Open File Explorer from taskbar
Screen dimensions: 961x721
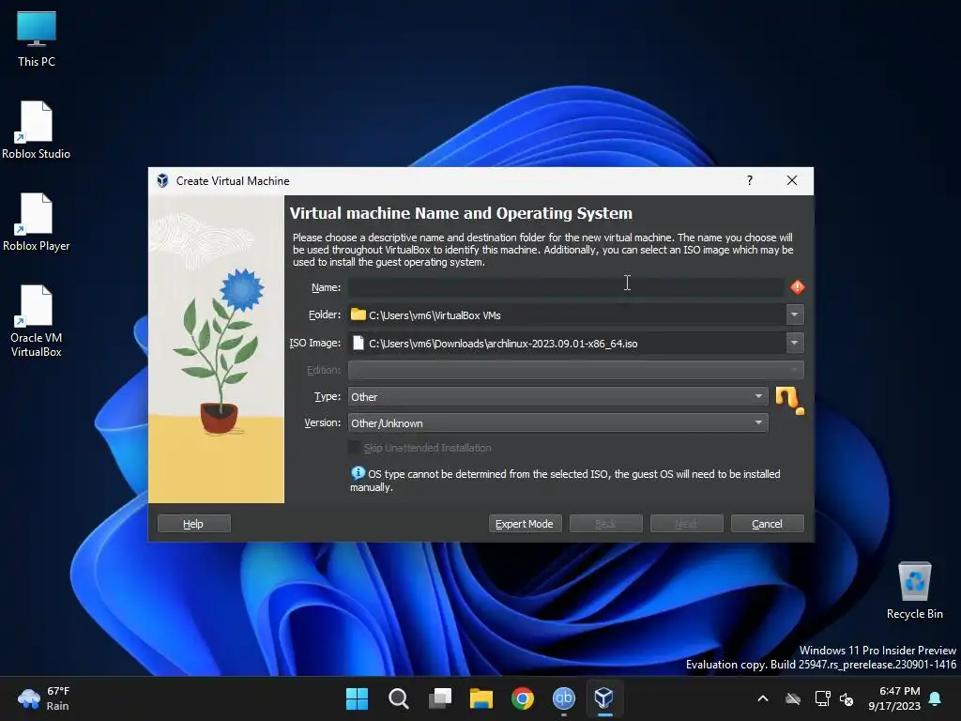click(481, 698)
